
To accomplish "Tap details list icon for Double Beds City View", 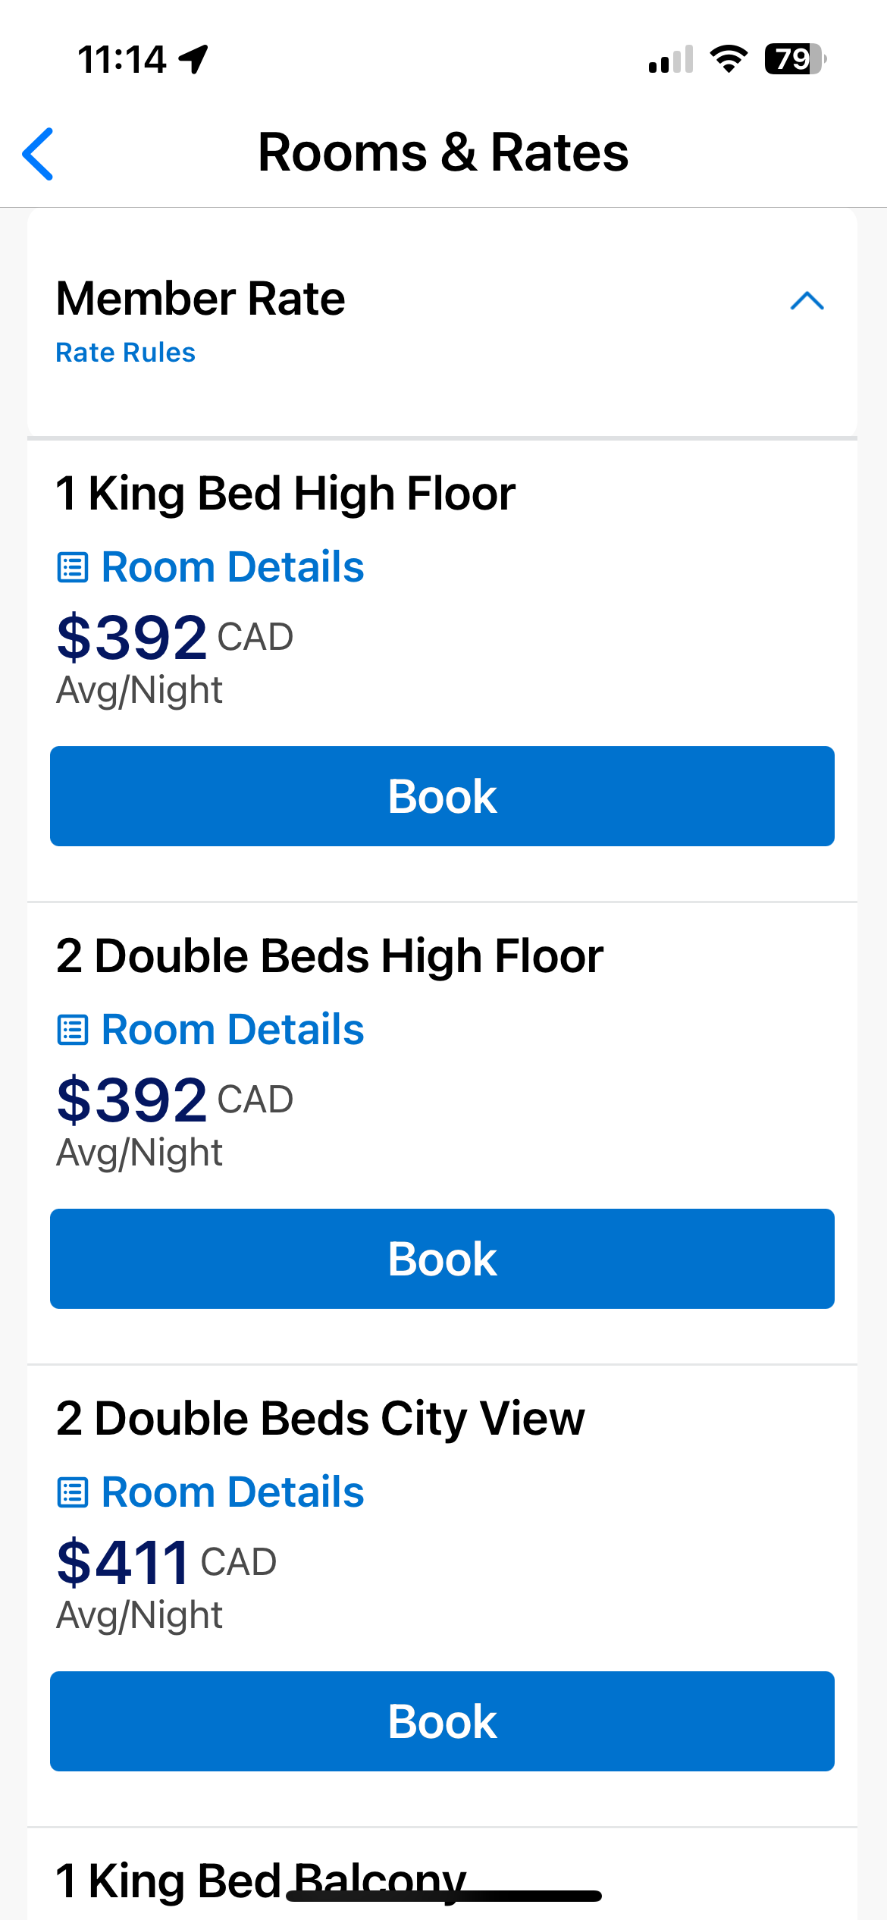I will coord(73,1492).
